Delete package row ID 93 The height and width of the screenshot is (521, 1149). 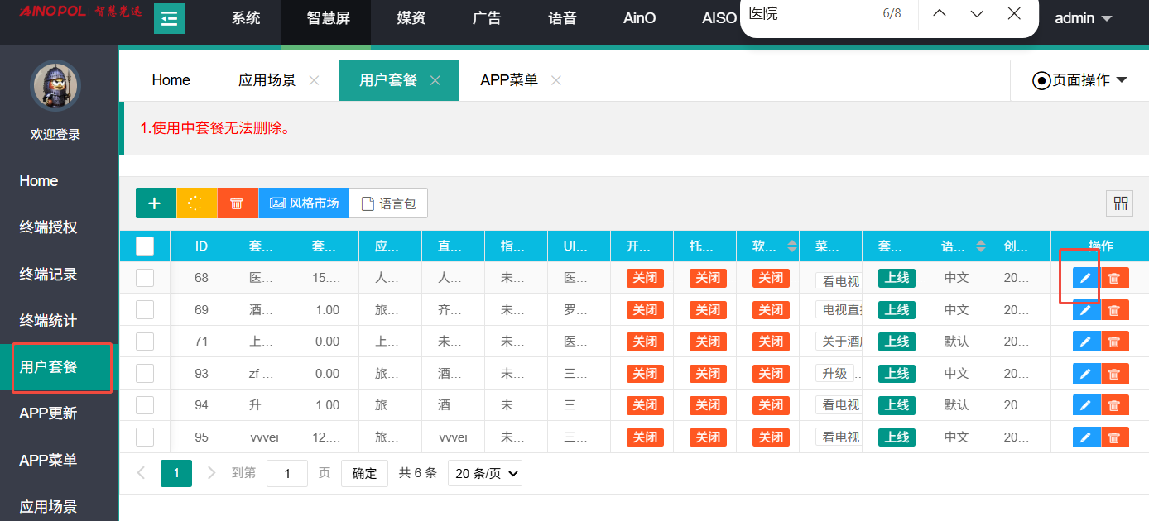tap(1114, 374)
